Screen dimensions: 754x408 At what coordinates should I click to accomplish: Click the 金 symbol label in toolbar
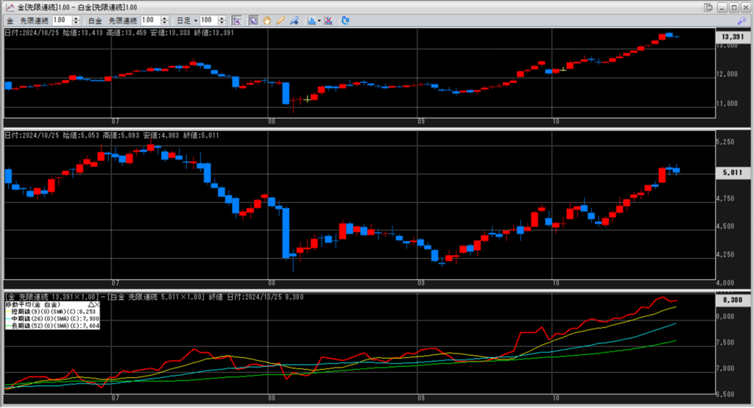(x=10, y=20)
